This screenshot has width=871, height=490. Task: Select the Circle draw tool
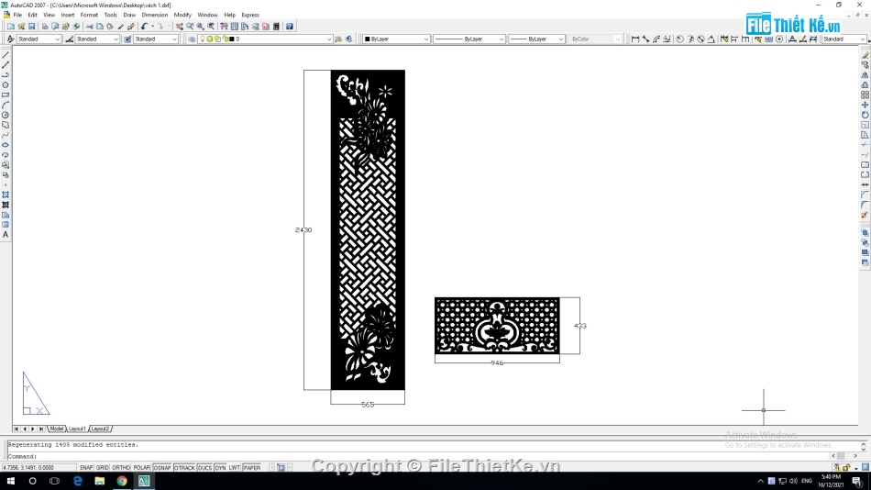click(x=6, y=115)
